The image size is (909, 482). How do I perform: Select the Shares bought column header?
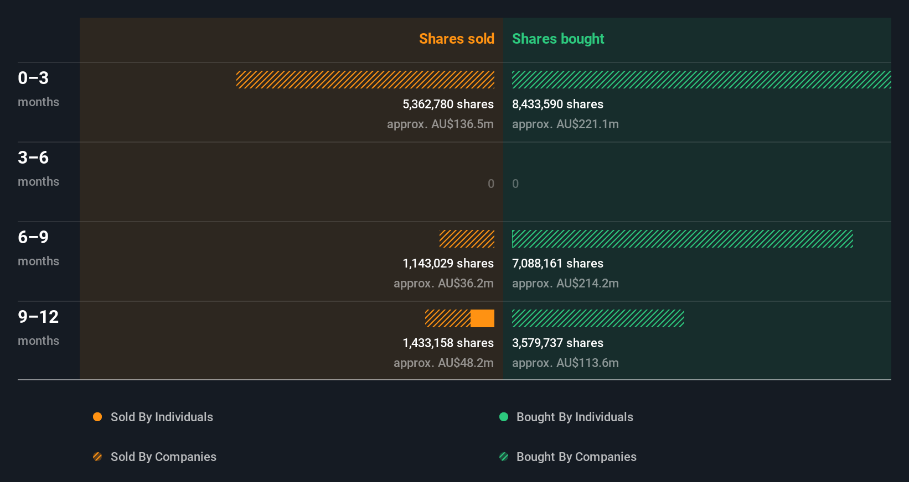coord(558,39)
